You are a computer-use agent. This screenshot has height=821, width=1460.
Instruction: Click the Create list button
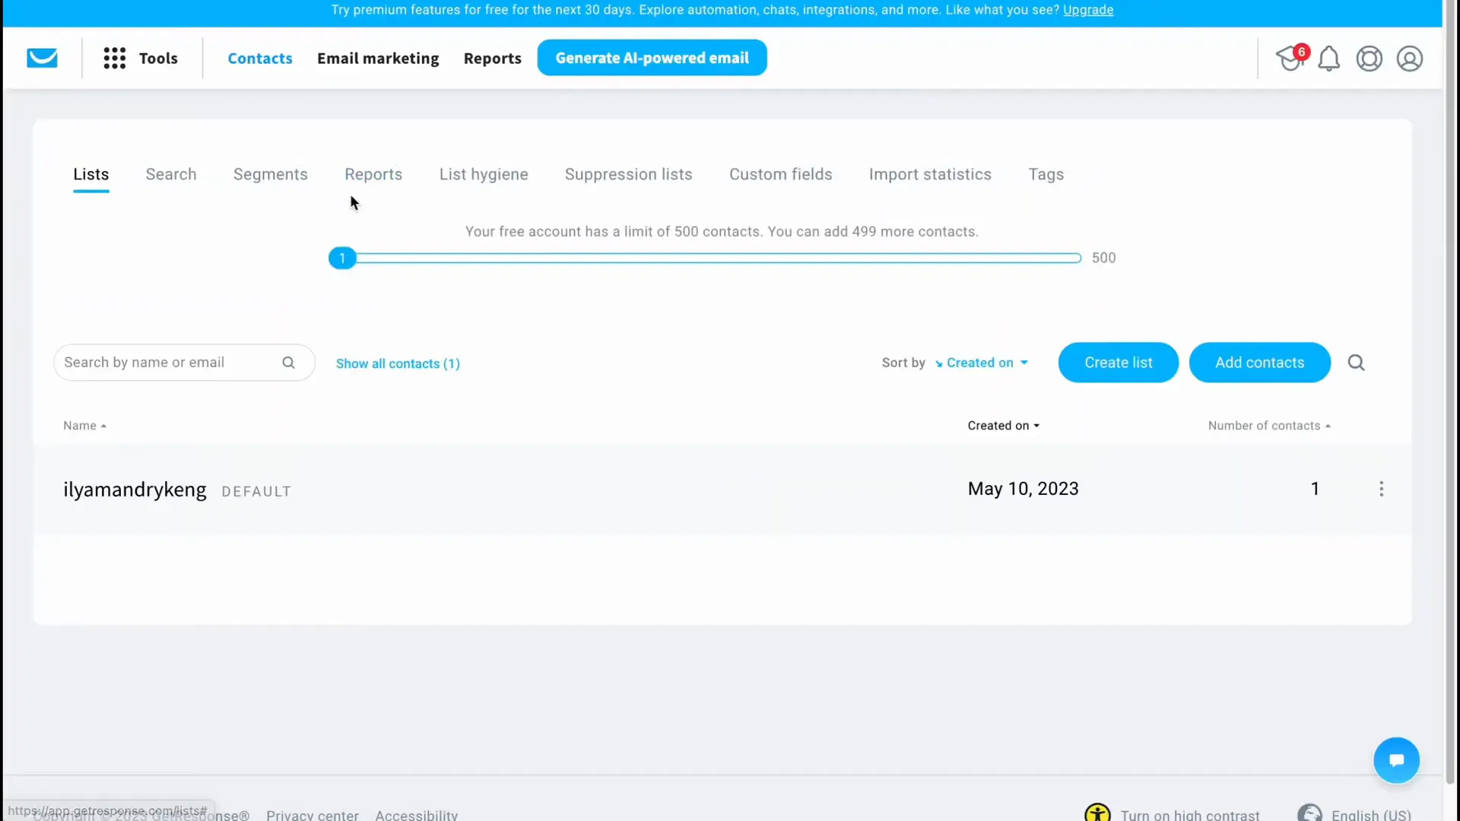(x=1118, y=363)
